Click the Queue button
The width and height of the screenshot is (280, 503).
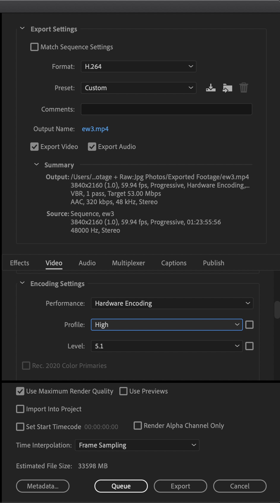pos(121,486)
